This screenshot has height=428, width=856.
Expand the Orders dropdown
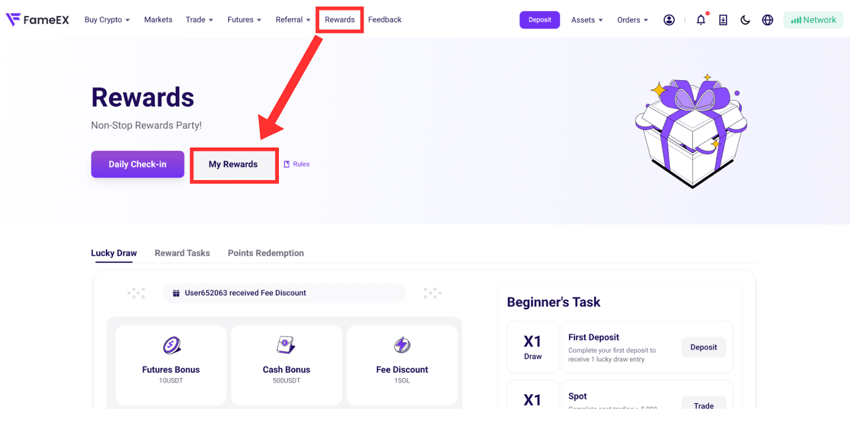point(632,20)
